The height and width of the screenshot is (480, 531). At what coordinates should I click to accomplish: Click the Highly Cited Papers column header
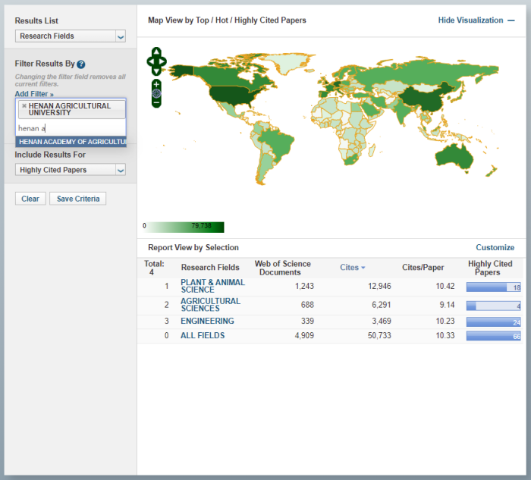490,268
